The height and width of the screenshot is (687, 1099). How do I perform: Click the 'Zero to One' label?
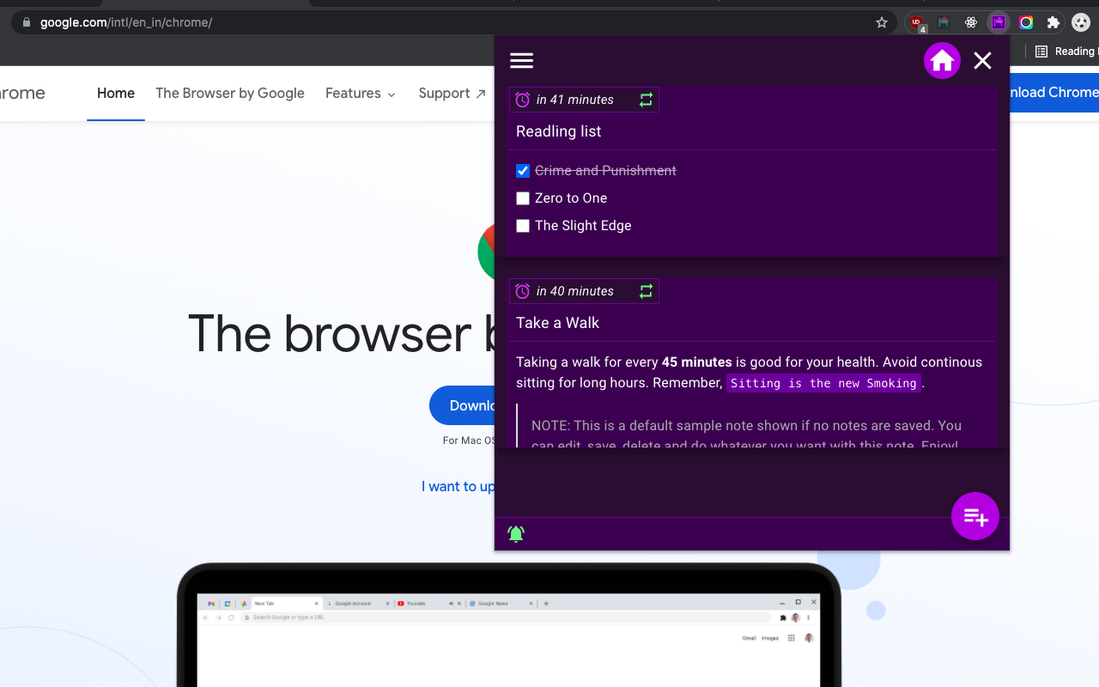[571, 198]
